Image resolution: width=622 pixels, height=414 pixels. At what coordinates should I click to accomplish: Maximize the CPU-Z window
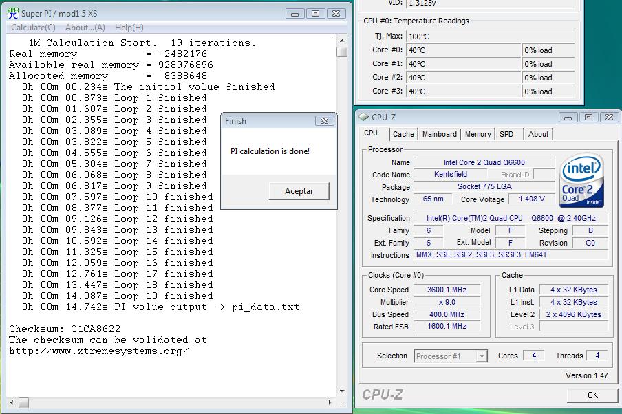point(589,118)
